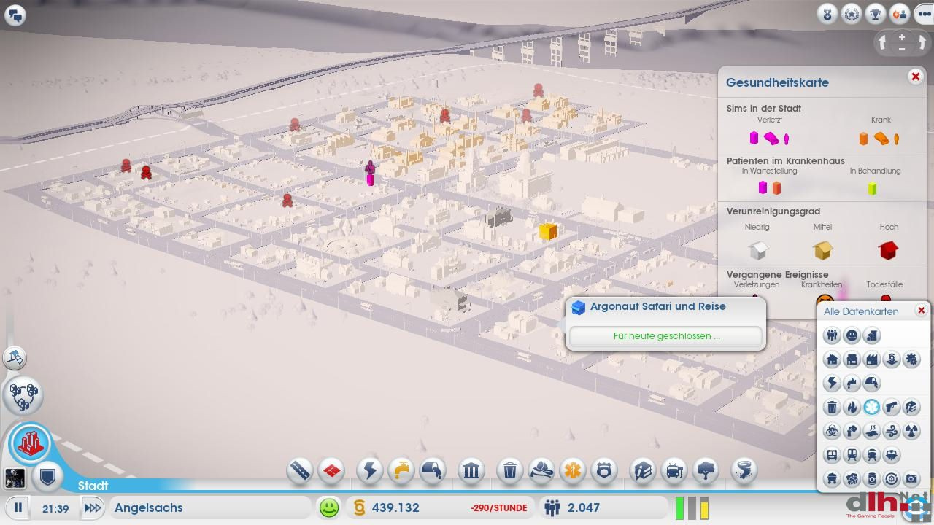
Task: Show the Garbage trash-can data map
Action: [x=832, y=408]
